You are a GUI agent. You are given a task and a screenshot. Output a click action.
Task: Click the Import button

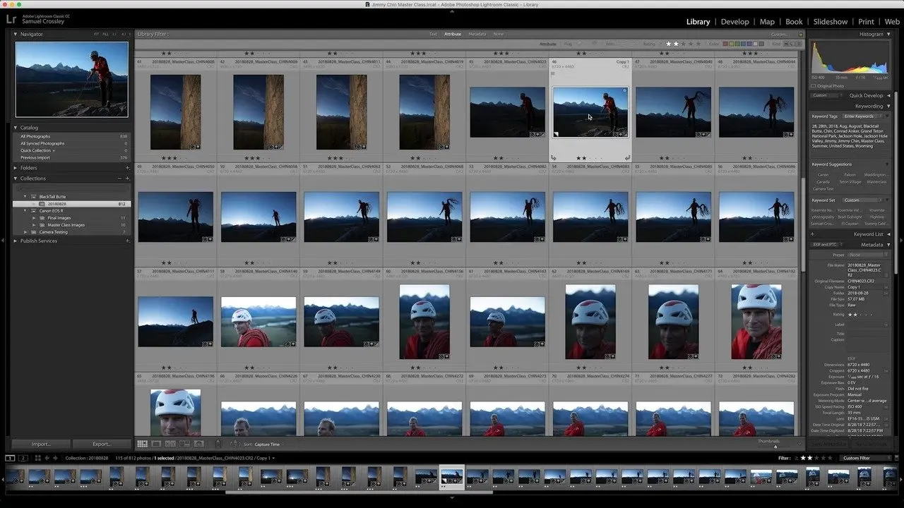point(41,444)
